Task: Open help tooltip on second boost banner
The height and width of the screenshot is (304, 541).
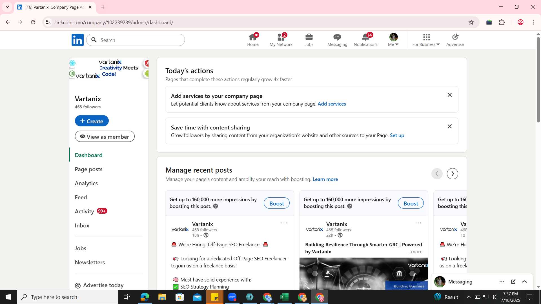Action: coord(350,206)
